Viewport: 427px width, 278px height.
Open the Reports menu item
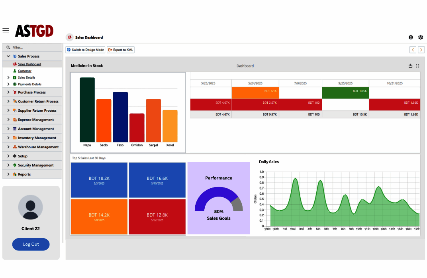pyautogui.click(x=24, y=174)
